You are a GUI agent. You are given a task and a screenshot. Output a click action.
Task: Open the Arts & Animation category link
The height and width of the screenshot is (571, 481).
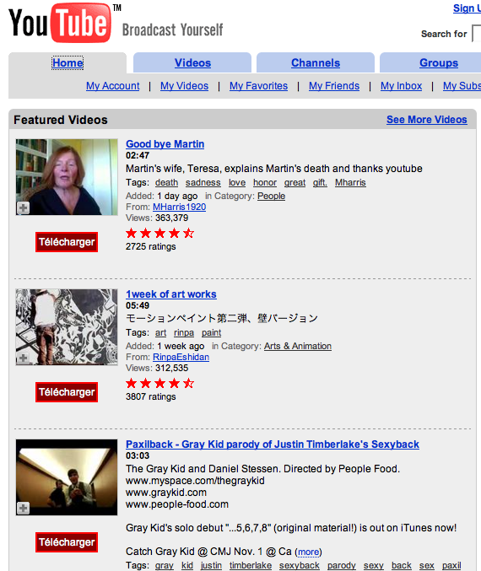click(x=298, y=346)
